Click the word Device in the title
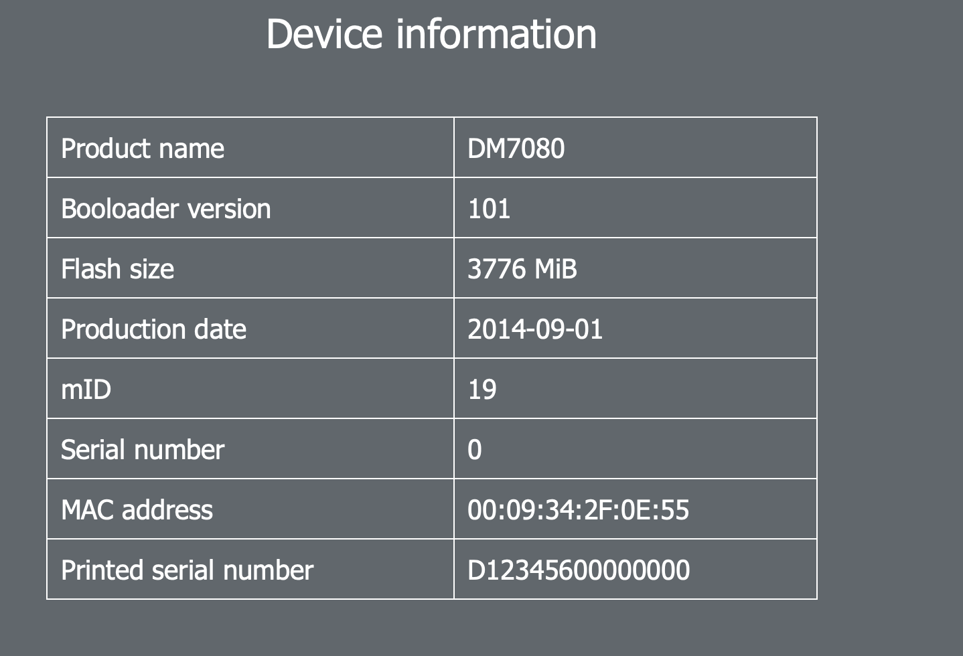 click(324, 34)
